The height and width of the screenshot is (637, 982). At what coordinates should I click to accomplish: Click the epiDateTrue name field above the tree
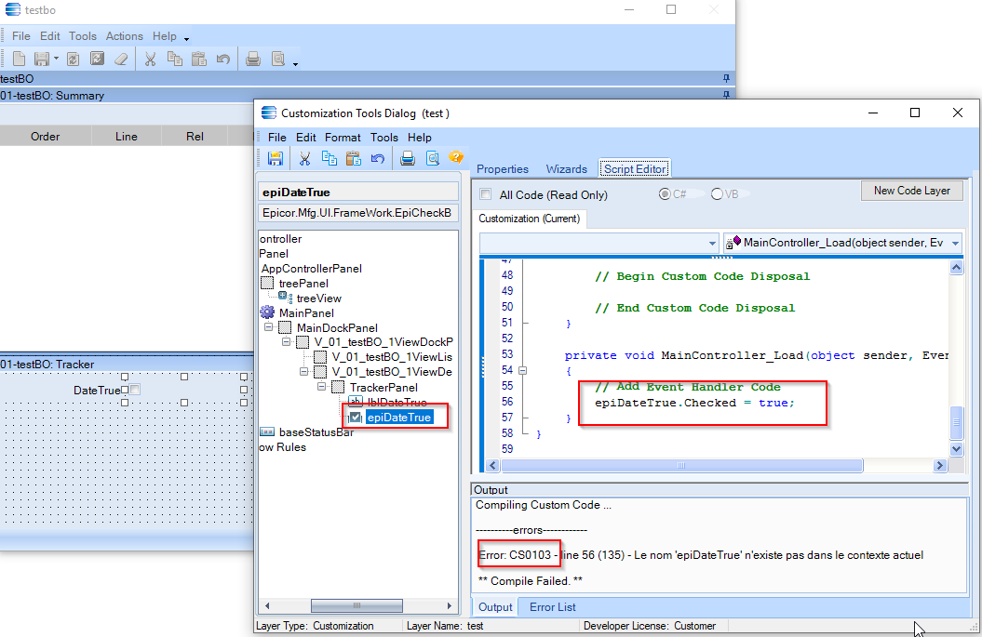pyautogui.click(x=358, y=192)
